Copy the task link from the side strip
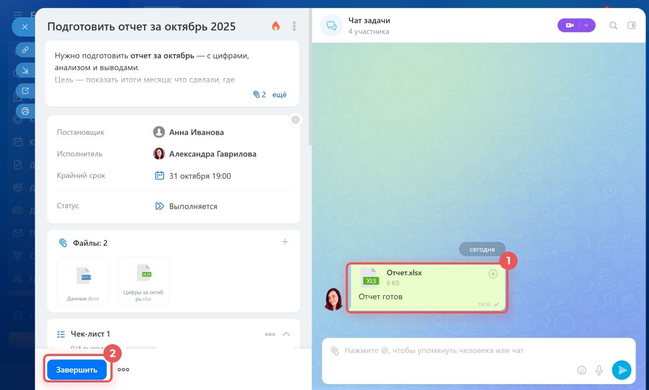649x390 pixels. coord(25,50)
